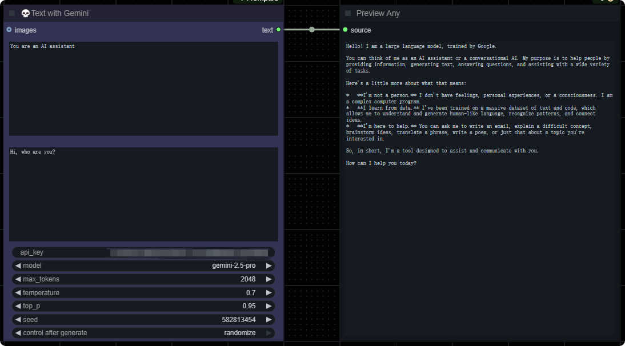Decrease max_tokens using left arrow
The image size is (625, 346).
tap(18, 279)
